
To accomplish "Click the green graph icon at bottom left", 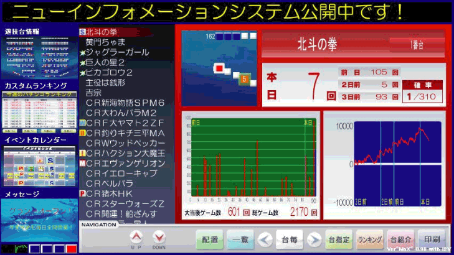I will [x=21, y=249].
